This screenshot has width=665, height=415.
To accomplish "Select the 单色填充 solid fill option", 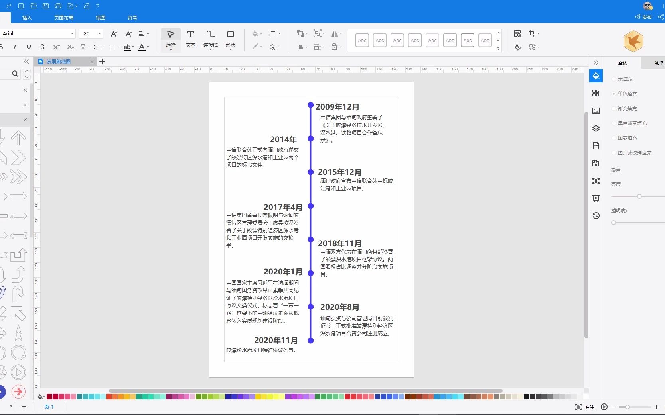I will click(x=624, y=94).
